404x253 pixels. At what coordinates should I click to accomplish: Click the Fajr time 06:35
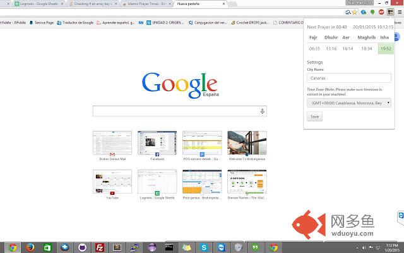click(314, 49)
